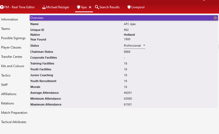Expand the Status dropdown arrow
Image resolution: width=219 pixels, height=134 pixels.
144,45
